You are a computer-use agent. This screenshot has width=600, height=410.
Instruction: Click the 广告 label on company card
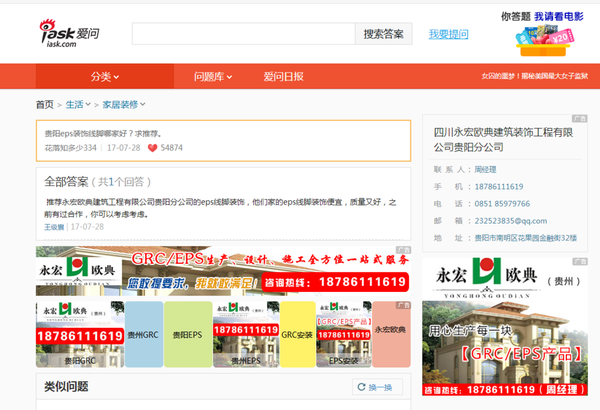pos(580,119)
